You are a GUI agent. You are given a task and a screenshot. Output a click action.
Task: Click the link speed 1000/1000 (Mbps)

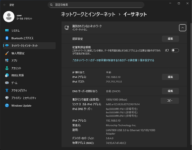coord(116,100)
